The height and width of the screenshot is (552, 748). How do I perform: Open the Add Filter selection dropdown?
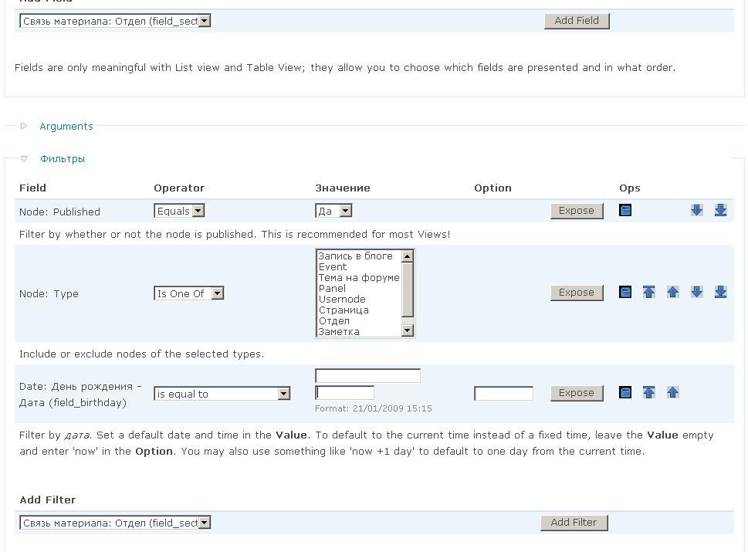tap(115, 523)
